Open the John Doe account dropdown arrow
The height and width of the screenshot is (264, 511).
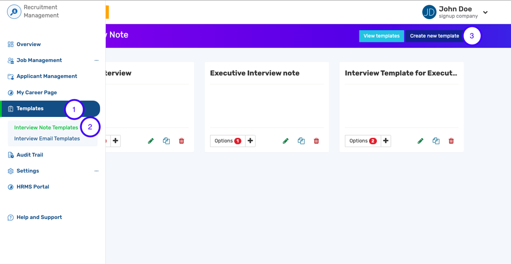(x=485, y=12)
